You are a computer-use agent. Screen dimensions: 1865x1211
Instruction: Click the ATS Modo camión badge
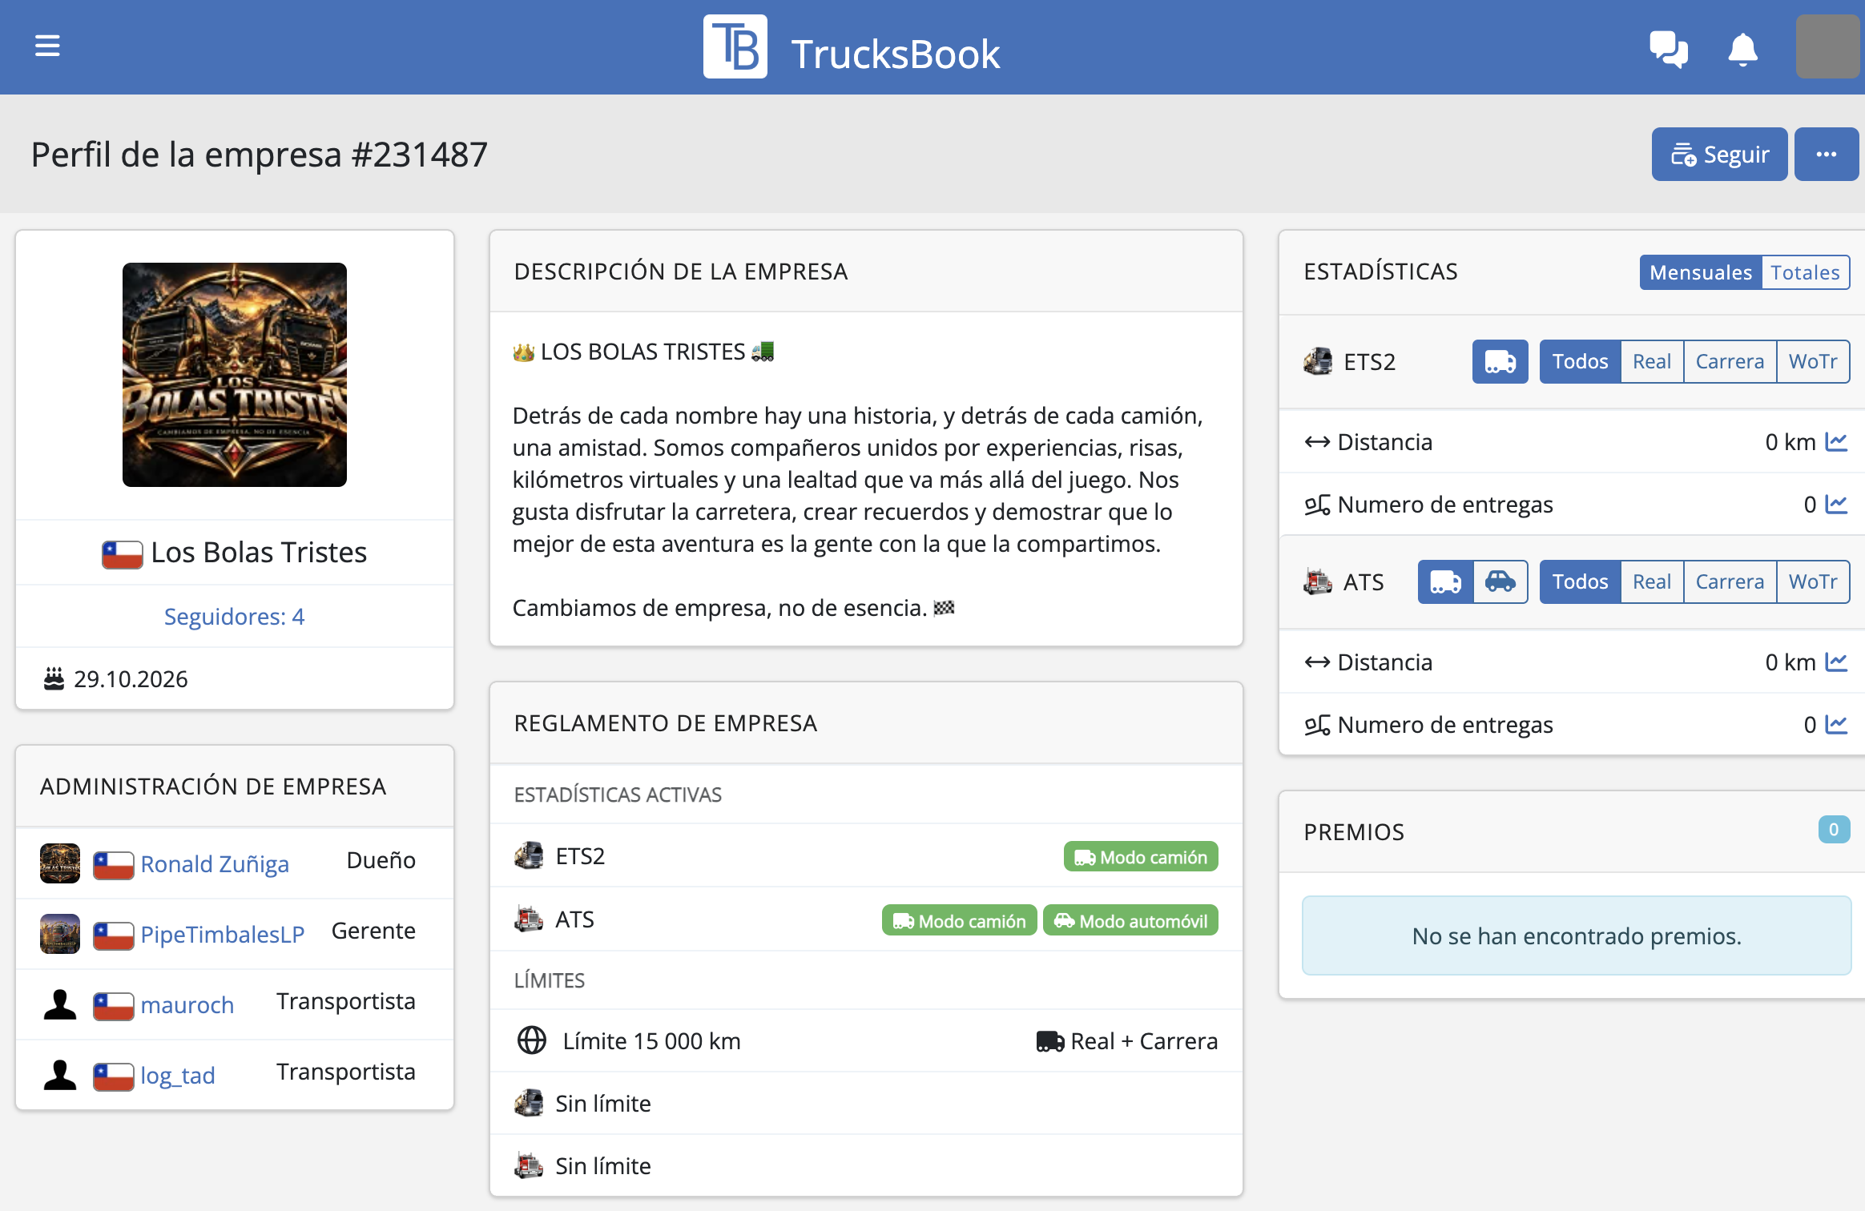click(x=959, y=921)
